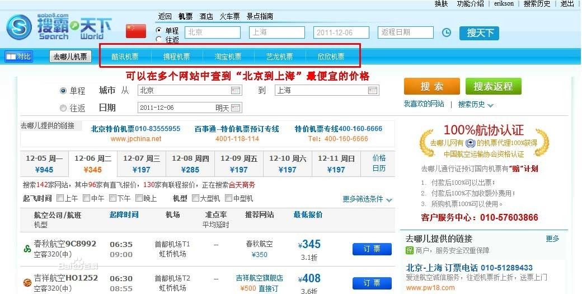Click the Soba8 logo icon

point(19,27)
